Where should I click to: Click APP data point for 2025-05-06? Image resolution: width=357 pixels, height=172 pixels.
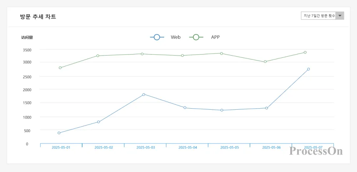[x=265, y=62]
